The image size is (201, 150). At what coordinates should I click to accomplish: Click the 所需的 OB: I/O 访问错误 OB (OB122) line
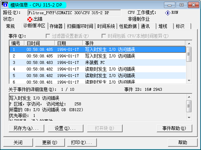click(46, 110)
